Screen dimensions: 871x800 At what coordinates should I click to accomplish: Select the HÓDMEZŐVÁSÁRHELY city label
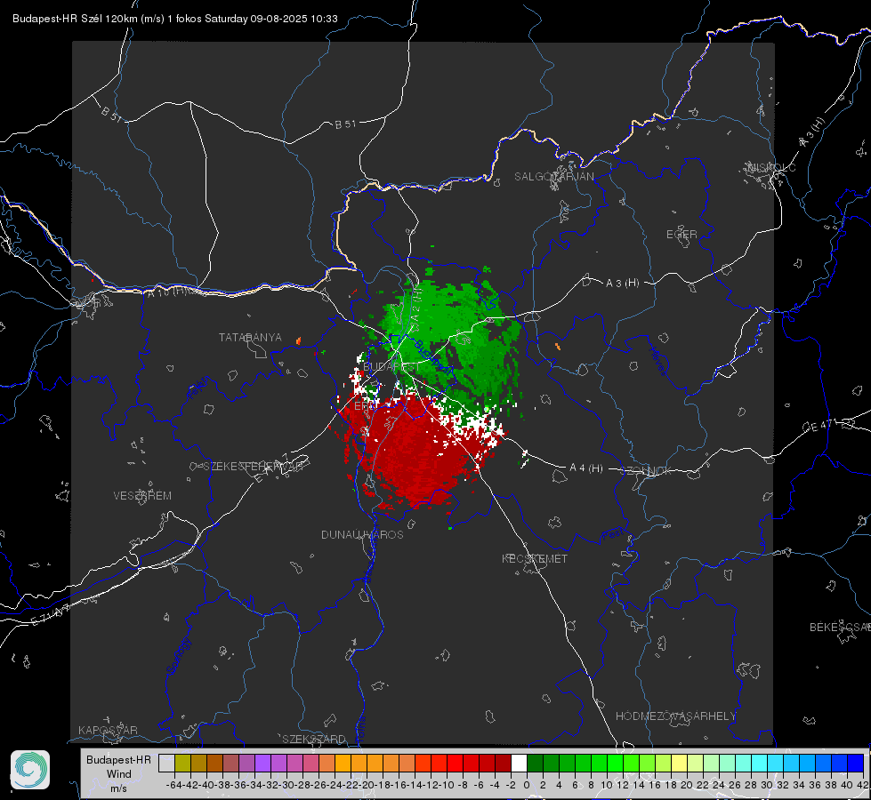(675, 716)
